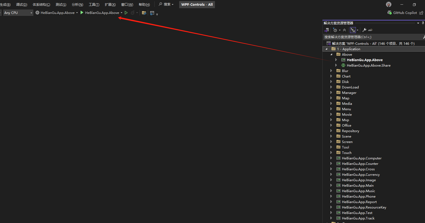Screen dimensions: 425x223
Task: Select the HeBianGu.App.Phone project
Action: point(359,197)
